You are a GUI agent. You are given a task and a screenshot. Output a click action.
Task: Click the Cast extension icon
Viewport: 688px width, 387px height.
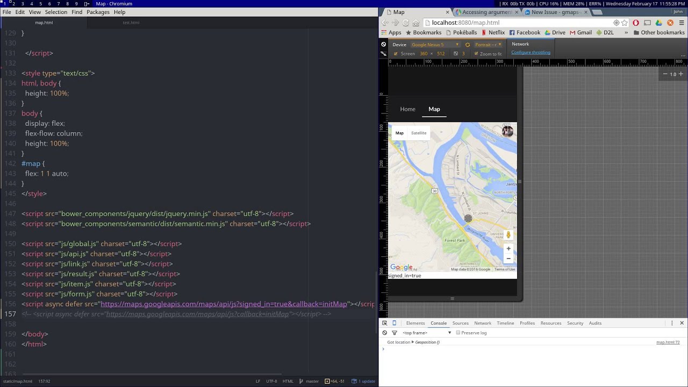(647, 23)
